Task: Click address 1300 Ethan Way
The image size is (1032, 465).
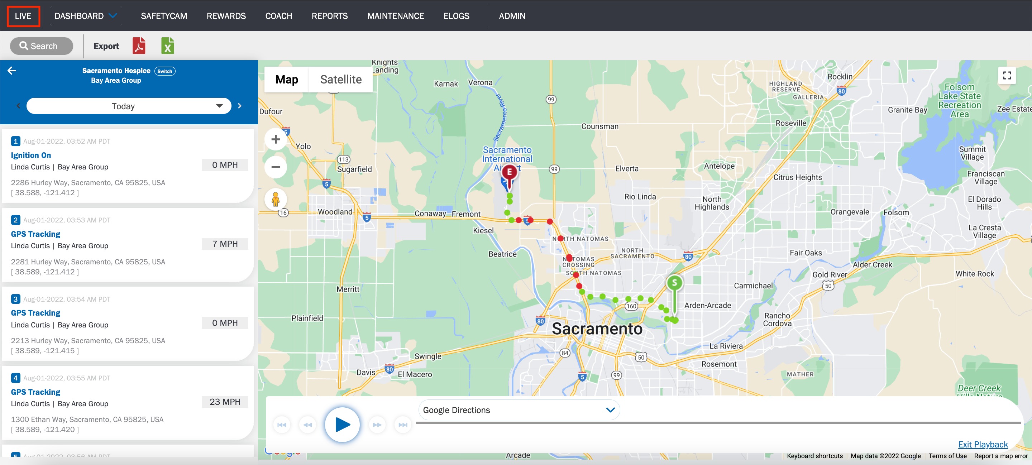Action: [87, 420]
